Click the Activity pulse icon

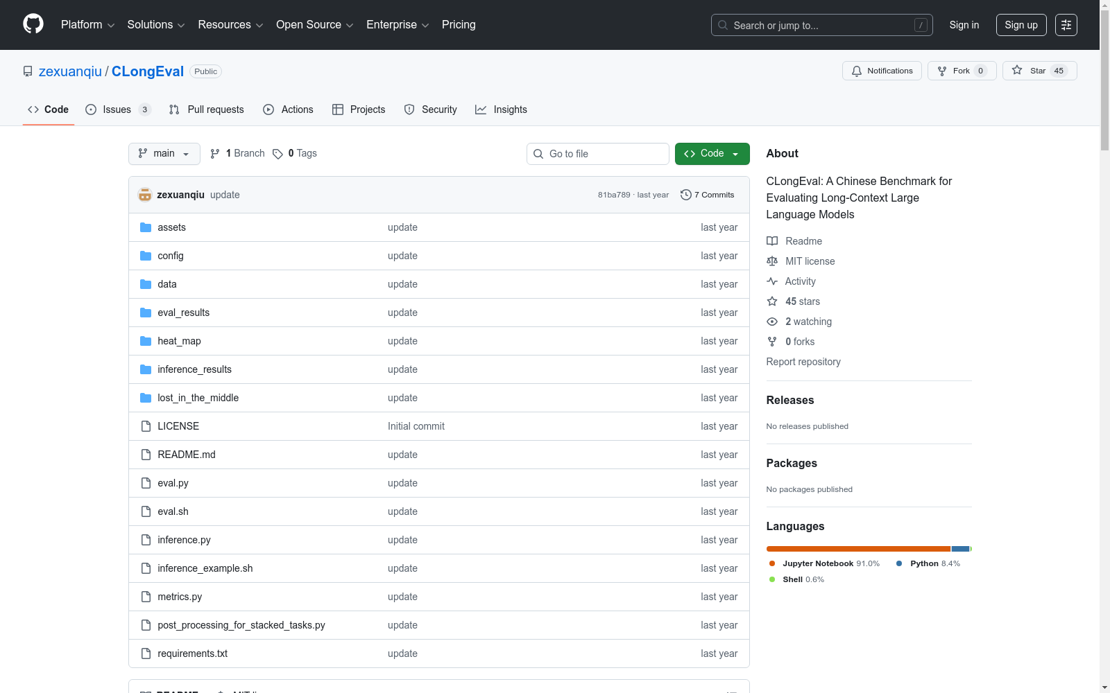[x=772, y=281]
